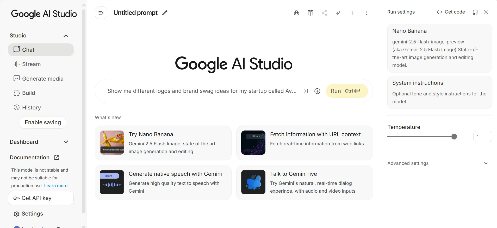Click the History clock icon

click(17, 107)
